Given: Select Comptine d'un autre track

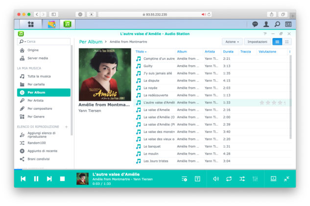Looking at the screenshot, I should [212, 59].
